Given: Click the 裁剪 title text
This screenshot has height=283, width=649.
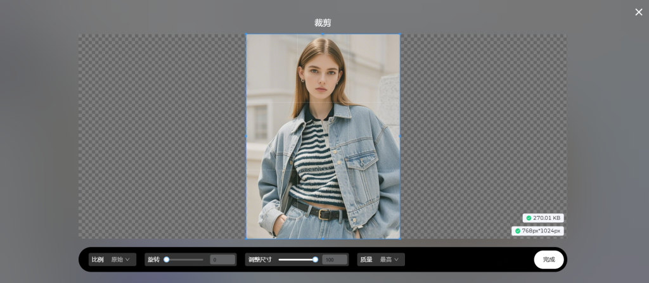Looking at the screenshot, I should [x=323, y=23].
